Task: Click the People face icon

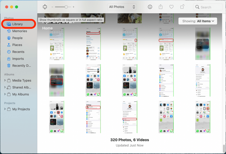Action: [x=9, y=38]
